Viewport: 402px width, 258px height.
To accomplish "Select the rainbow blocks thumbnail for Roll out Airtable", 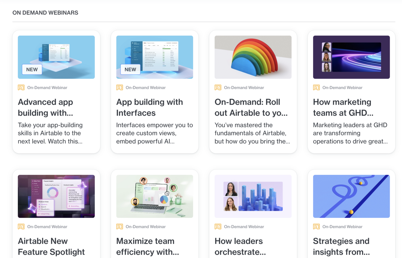I will pyautogui.click(x=253, y=57).
